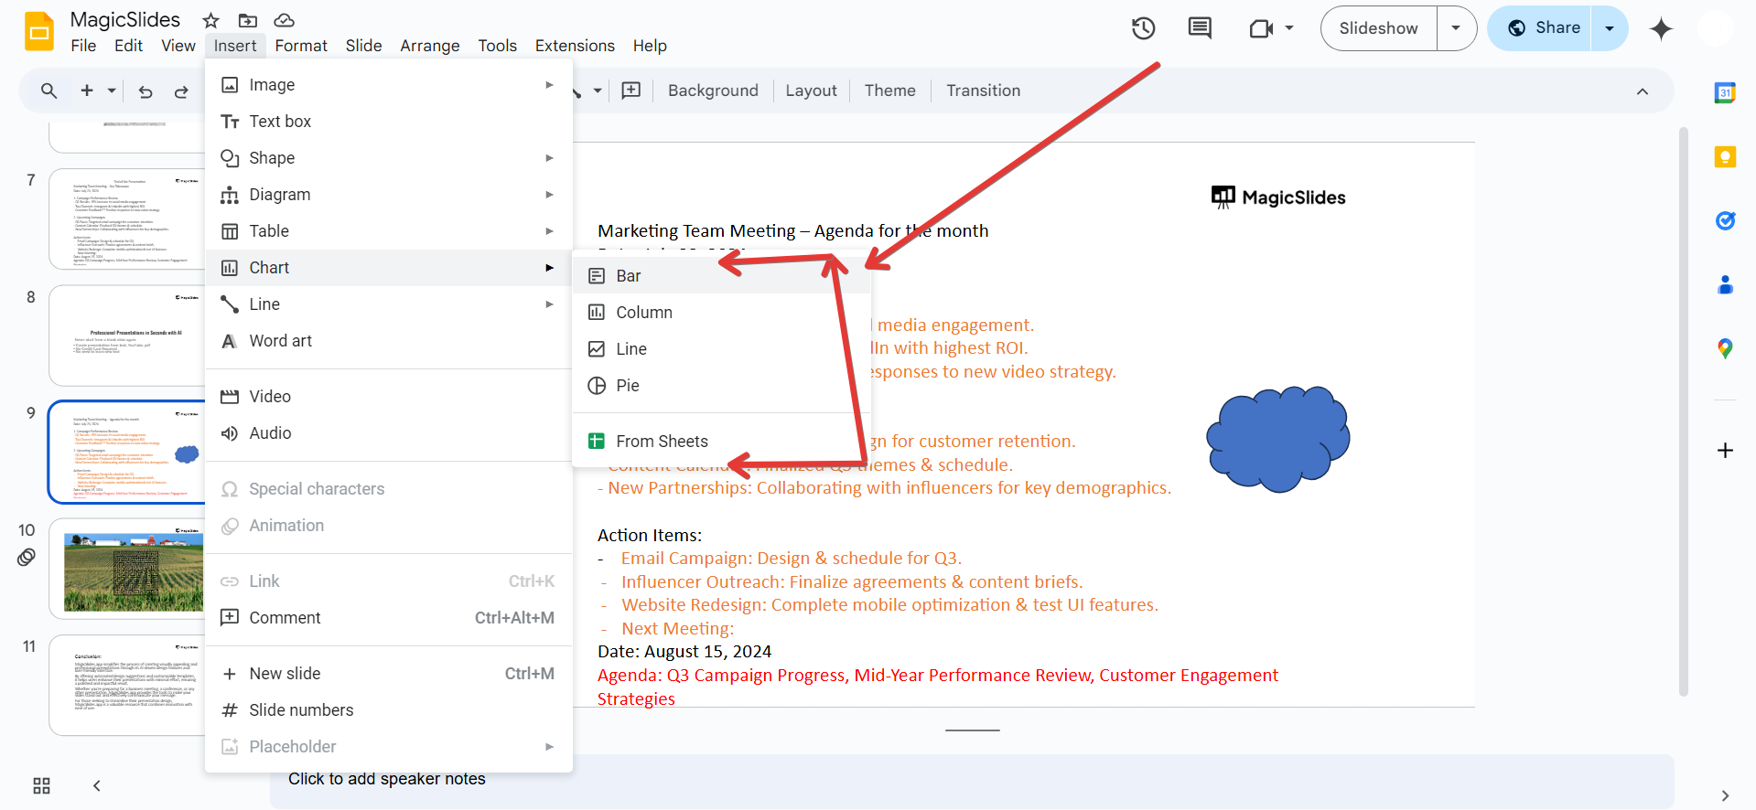Open new slide layout dropdown arrow
Viewport: 1756px width, 810px height.
[112, 91]
